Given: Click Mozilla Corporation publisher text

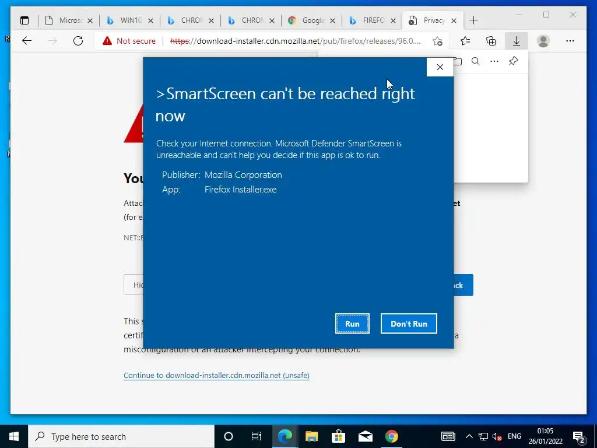Looking at the screenshot, I should click(243, 175).
